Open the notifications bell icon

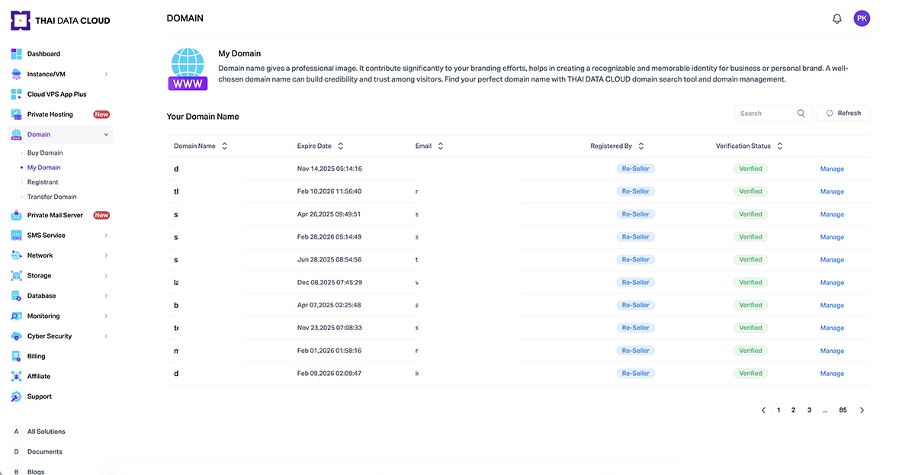tap(837, 19)
